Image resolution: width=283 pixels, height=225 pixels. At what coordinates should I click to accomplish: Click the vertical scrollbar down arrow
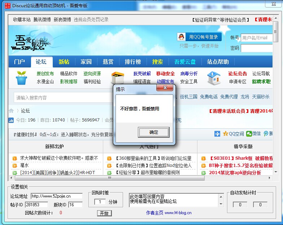tap(276, 172)
